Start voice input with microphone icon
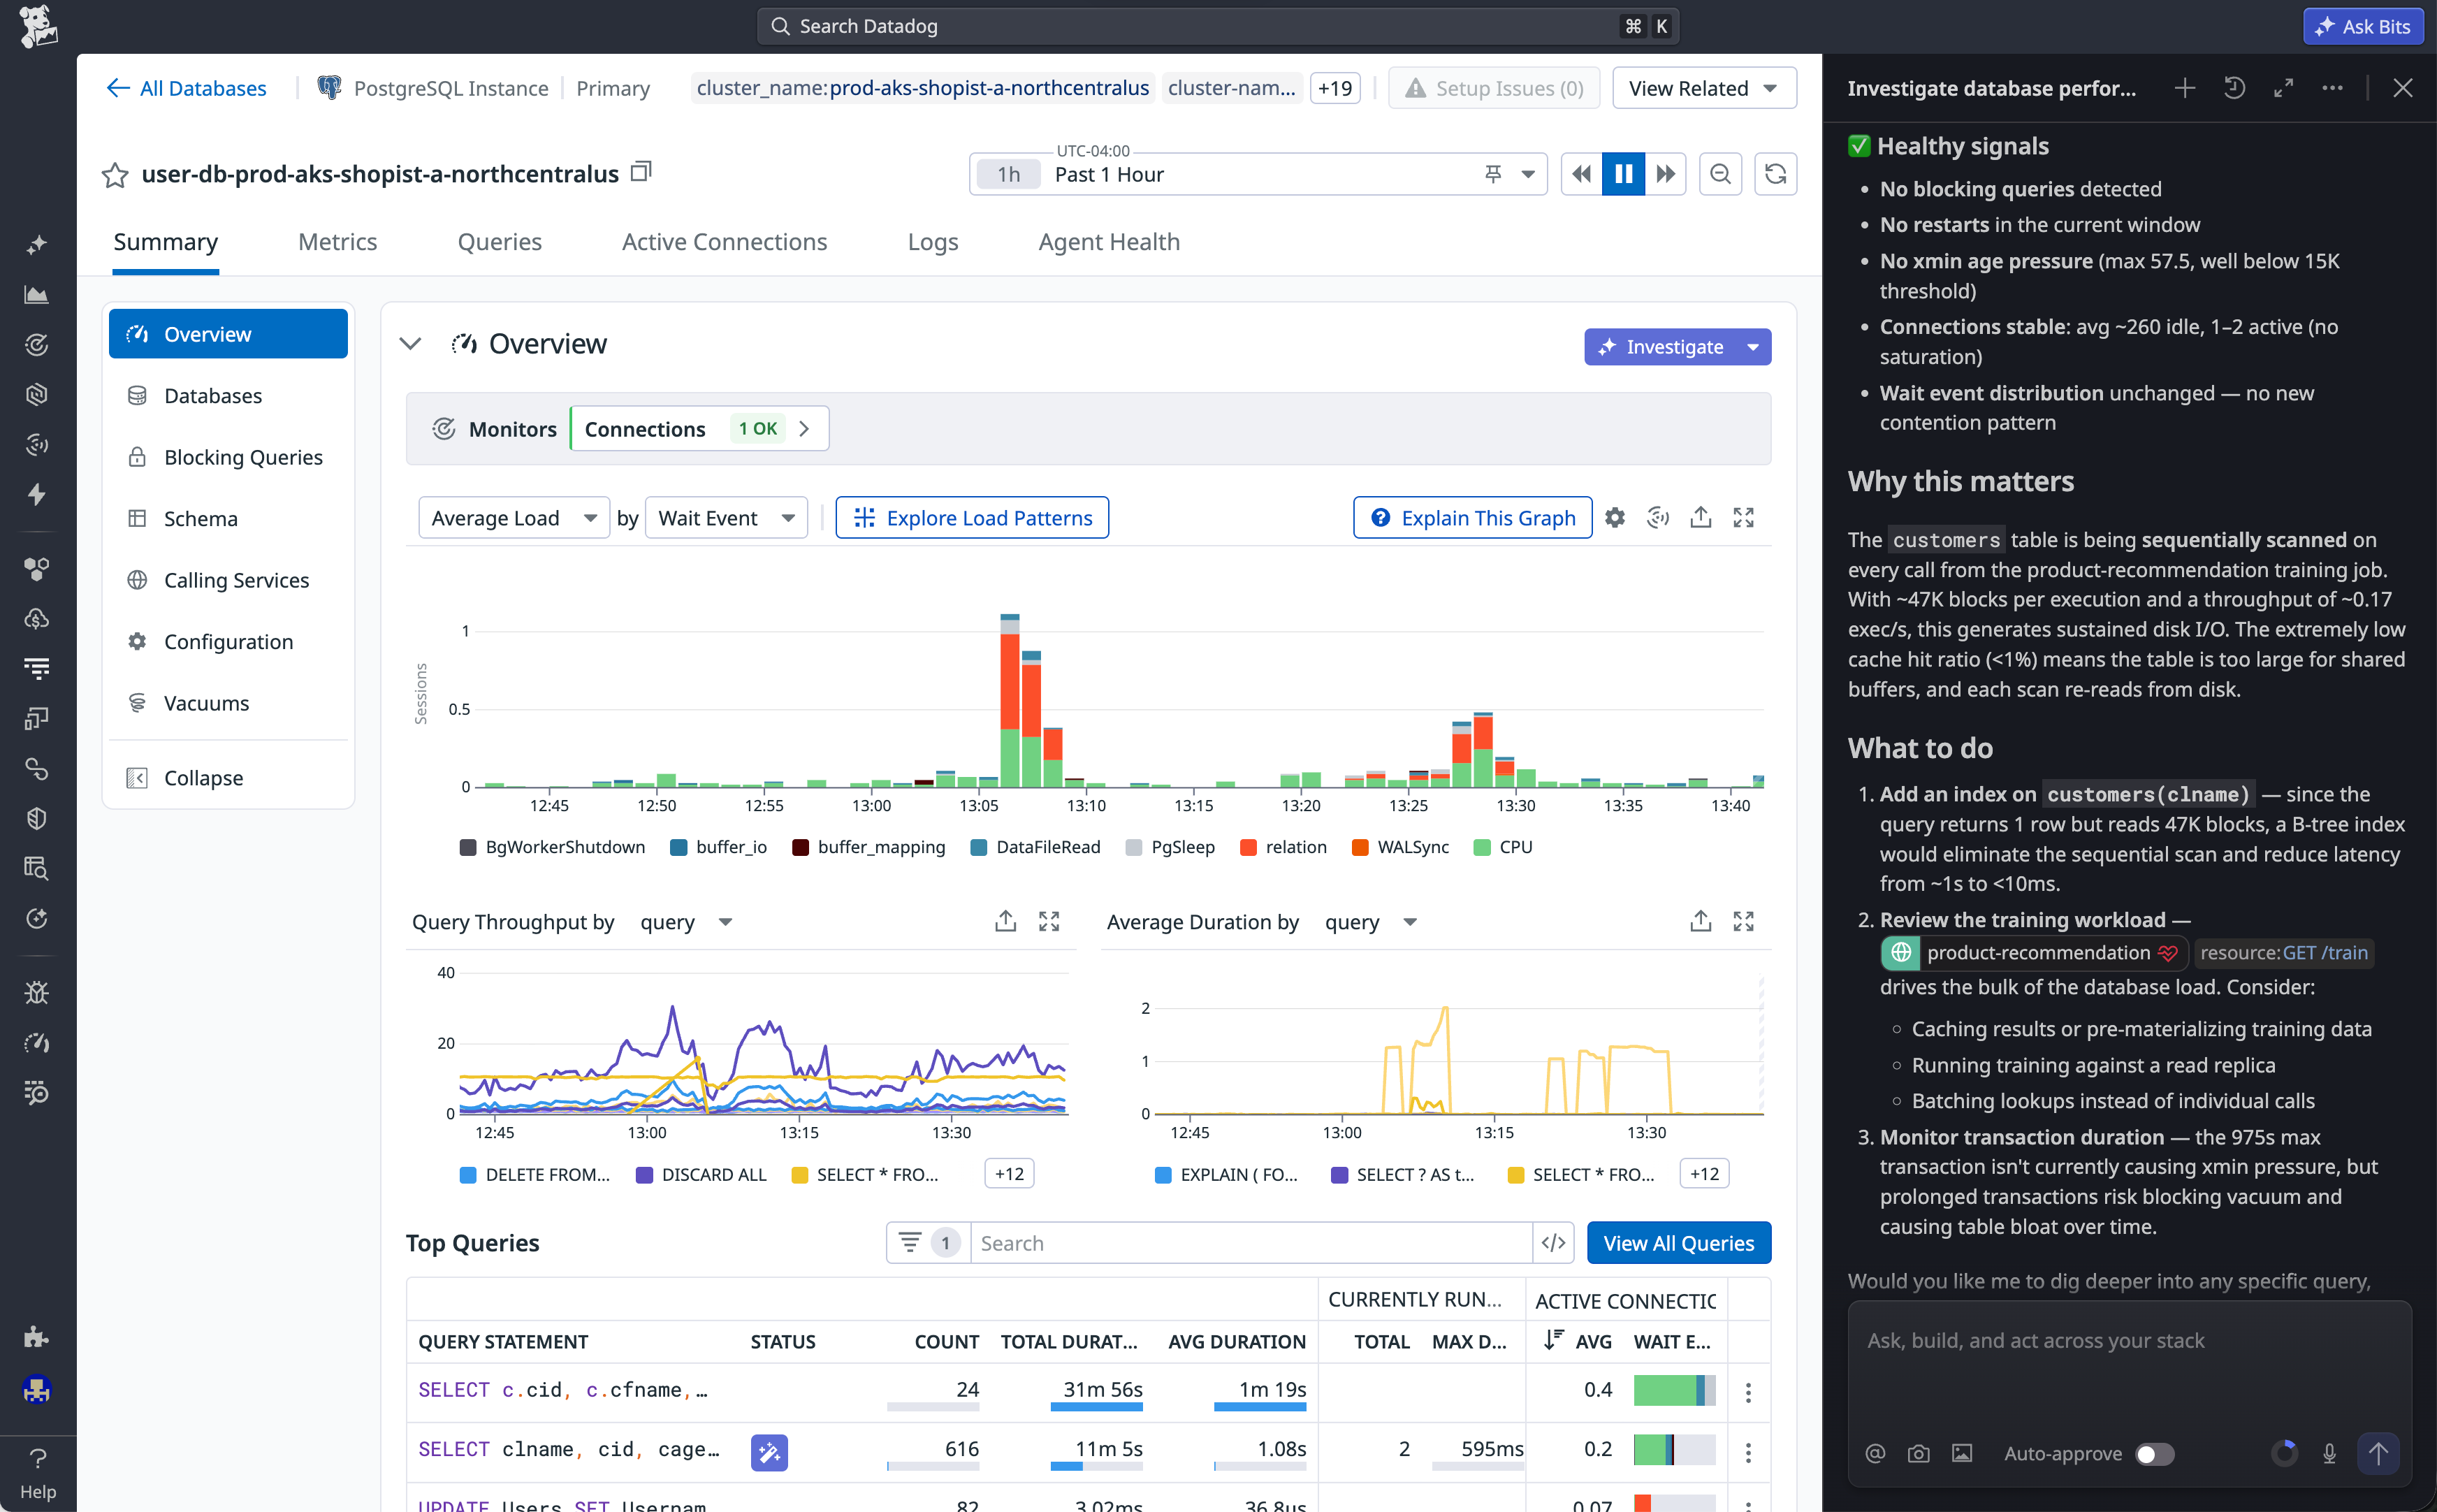The height and width of the screenshot is (1512, 2437). (x=2329, y=1454)
